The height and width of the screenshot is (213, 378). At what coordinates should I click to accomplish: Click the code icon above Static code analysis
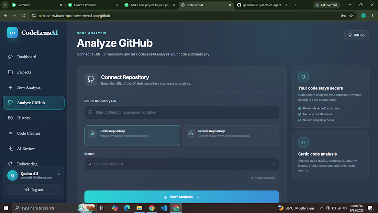(303, 142)
